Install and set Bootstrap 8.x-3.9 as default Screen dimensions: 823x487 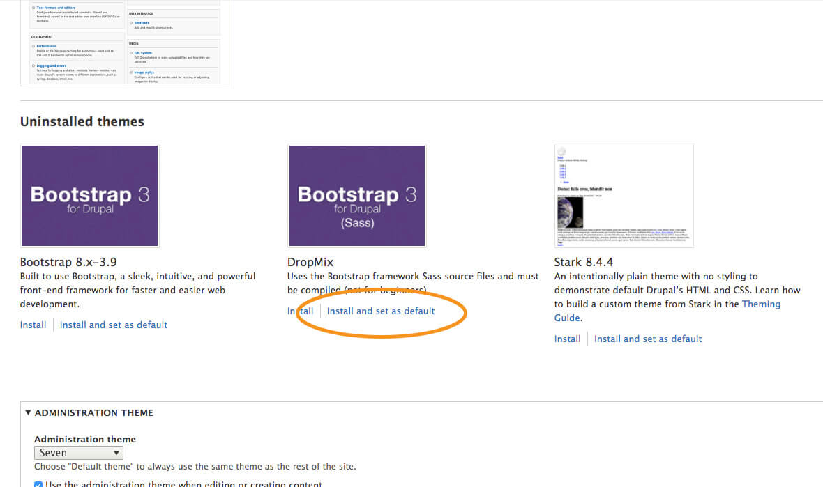114,325
